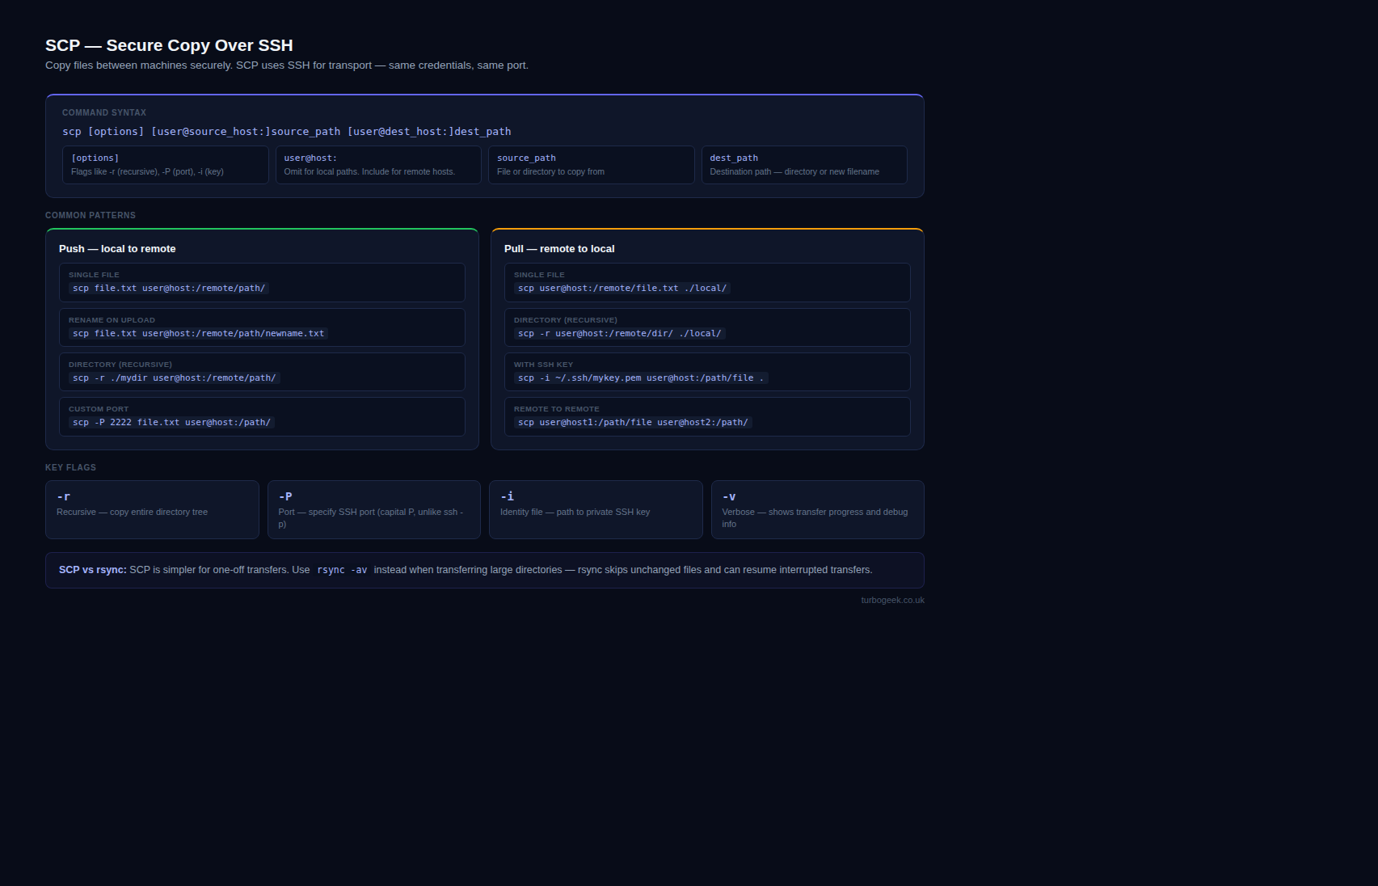Click the dest_path description card
This screenshot has height=886, width=1378.
click(803, 165)
